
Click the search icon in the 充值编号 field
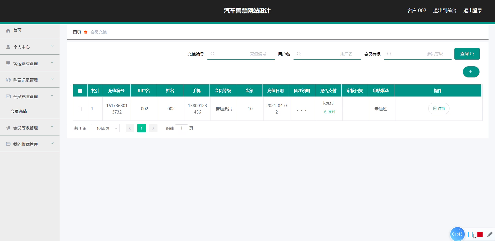[x=213, y=54]
